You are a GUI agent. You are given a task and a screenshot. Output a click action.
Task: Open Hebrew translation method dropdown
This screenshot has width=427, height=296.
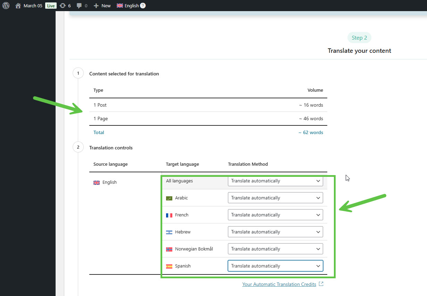click(x=276, y=232)
